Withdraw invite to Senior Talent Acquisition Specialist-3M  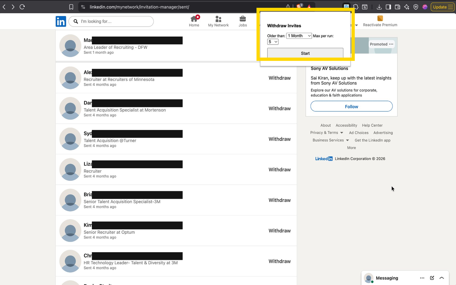tap(280, 200)
